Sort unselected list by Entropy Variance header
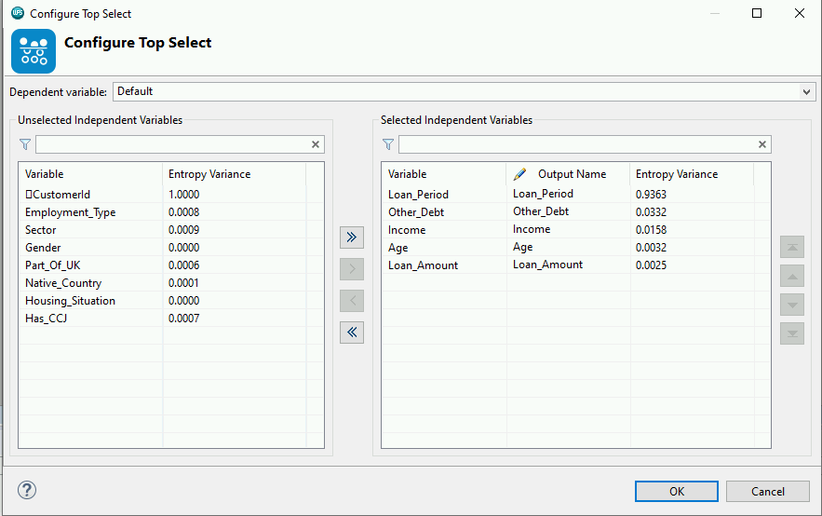822x516 pixels. (235, 174)
